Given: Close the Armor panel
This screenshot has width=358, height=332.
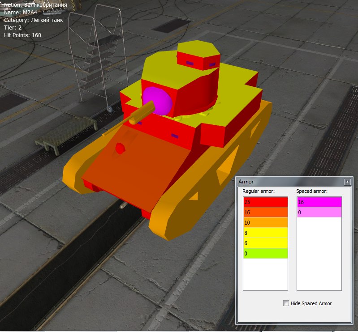Looking at the screenshot, I should (347, 182).
